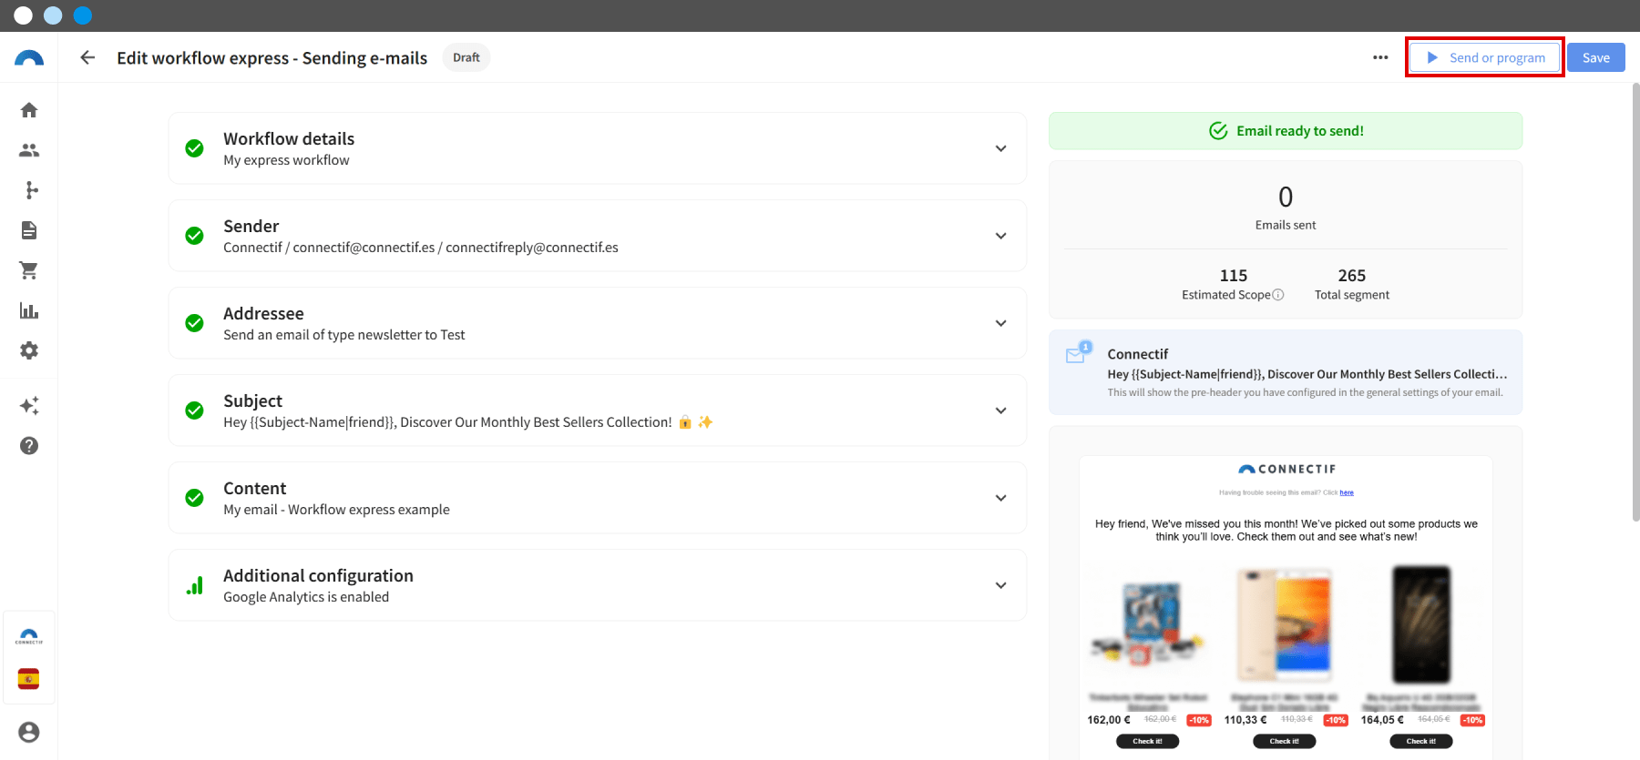Click the 110,33 € price
This screenshot has width=1640, height=760.
[1245, 720]
